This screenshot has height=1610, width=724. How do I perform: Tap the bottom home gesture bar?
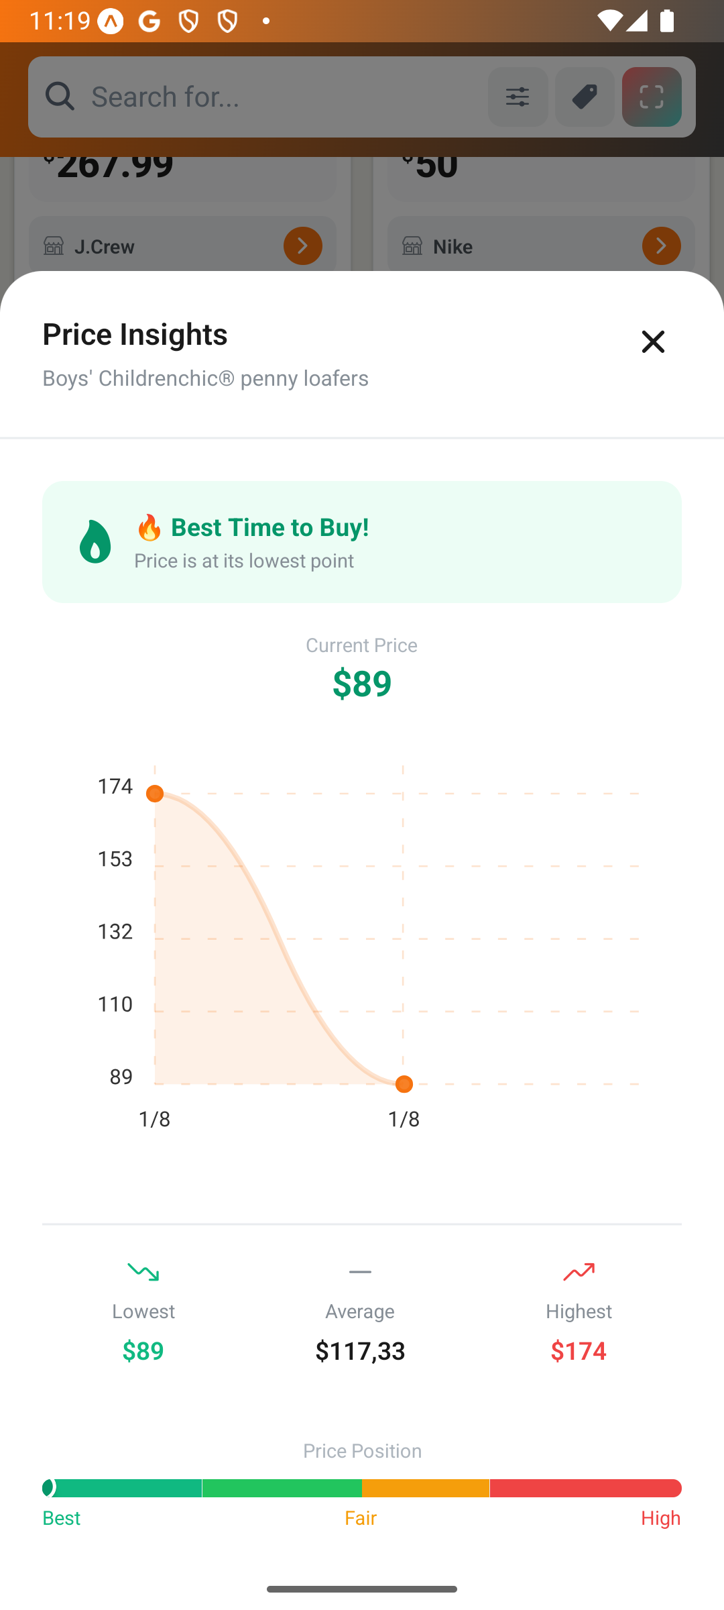362,1589
